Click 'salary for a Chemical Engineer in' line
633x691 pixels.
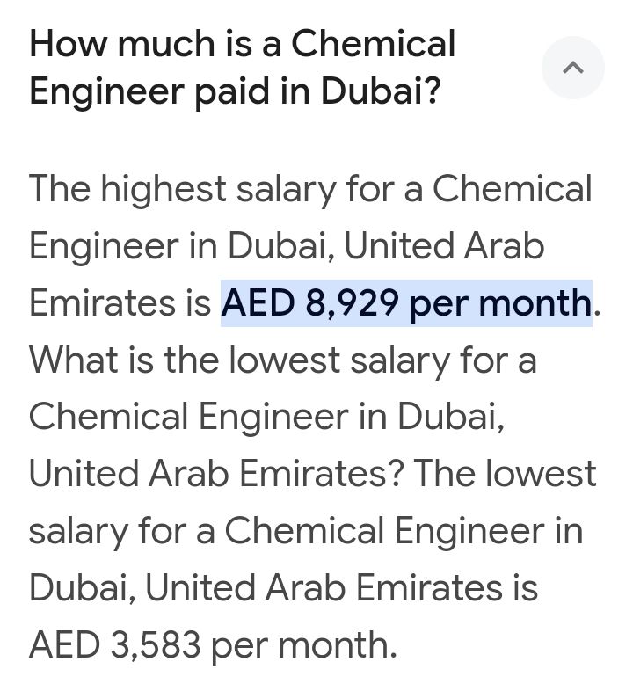305,531
